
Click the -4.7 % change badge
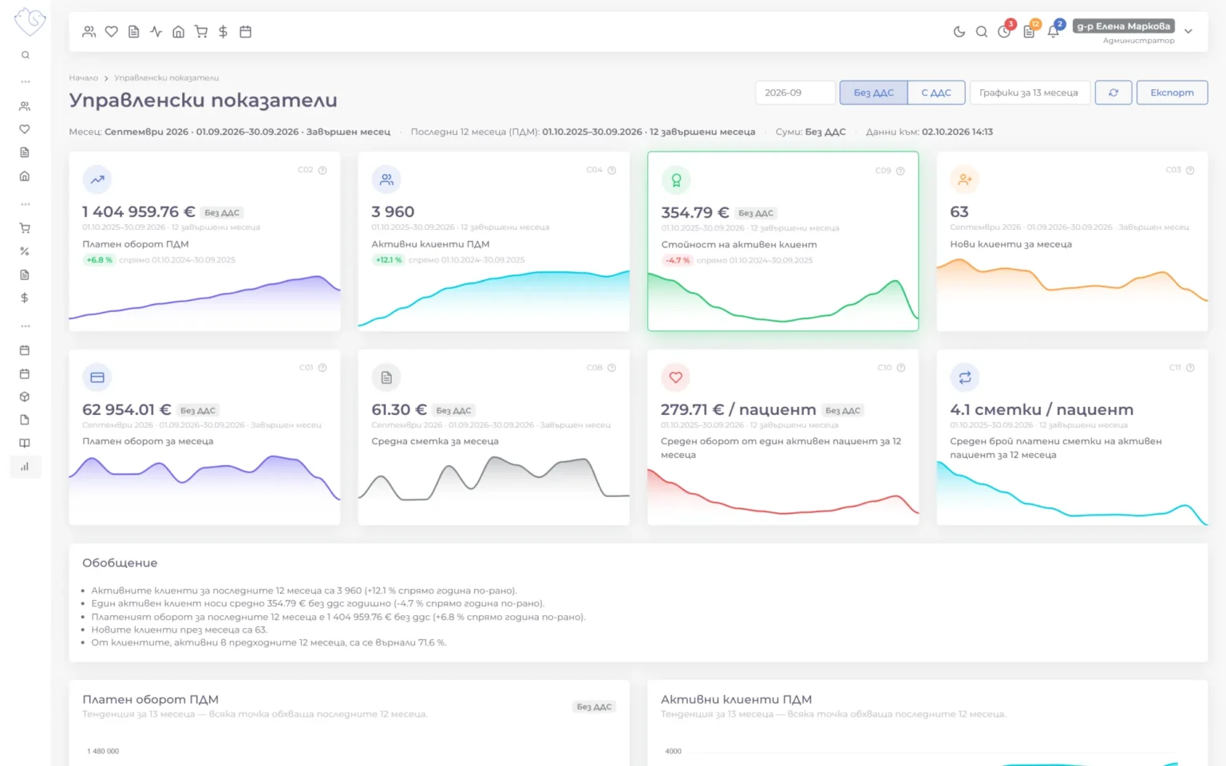(678, 260)
